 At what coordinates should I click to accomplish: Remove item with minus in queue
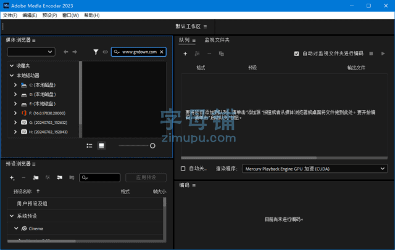pos(209,54)
